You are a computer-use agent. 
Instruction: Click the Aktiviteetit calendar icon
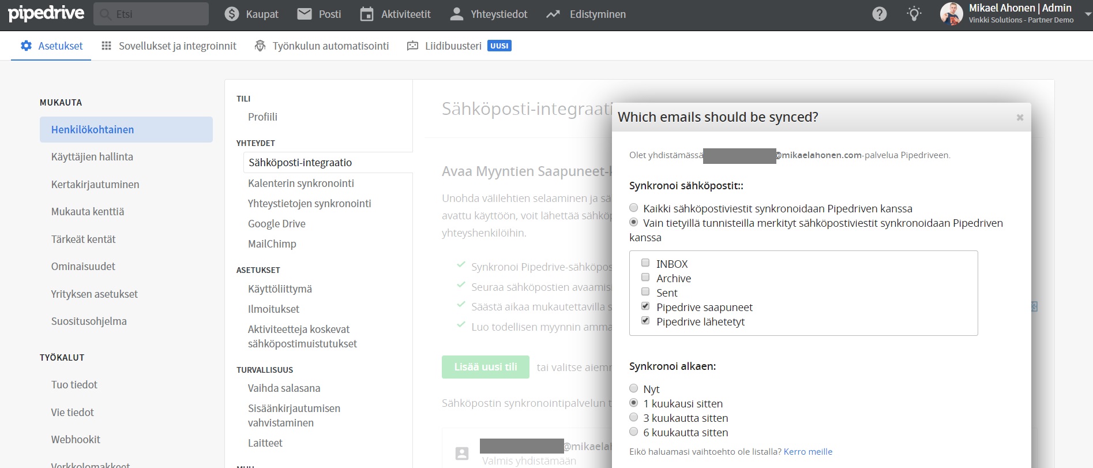[367, 14]
